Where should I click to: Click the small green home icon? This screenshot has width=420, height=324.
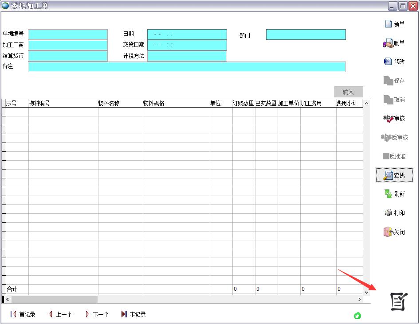357,316
